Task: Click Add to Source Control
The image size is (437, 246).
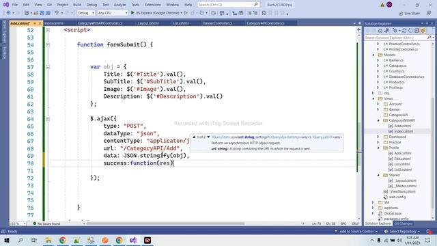Action: tap(356, 231)
